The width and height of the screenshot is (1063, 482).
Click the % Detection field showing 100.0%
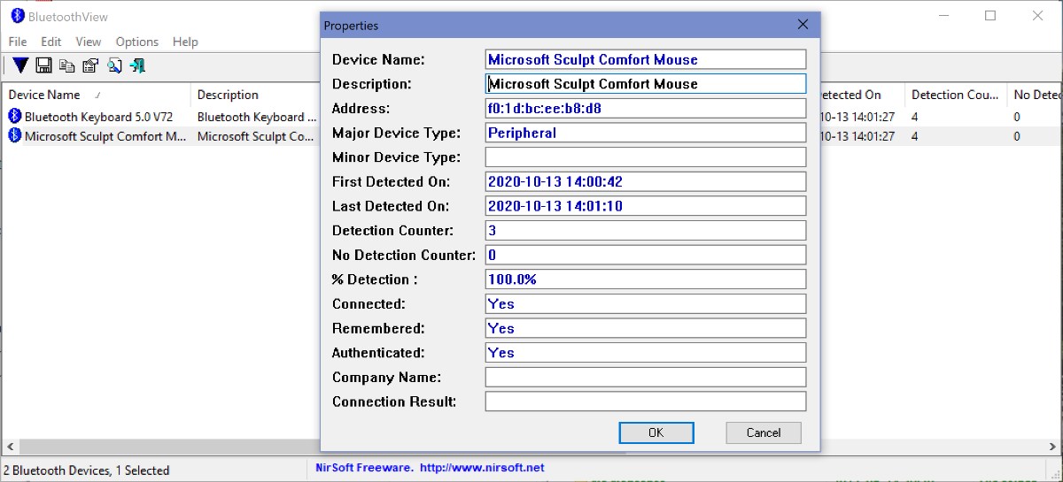click(x=646, y=279)
